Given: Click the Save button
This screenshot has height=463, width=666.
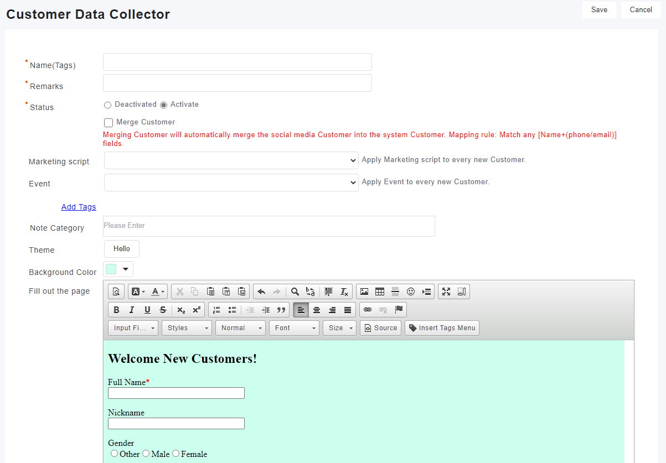Looking at the screenshot, I should [599, 10].
